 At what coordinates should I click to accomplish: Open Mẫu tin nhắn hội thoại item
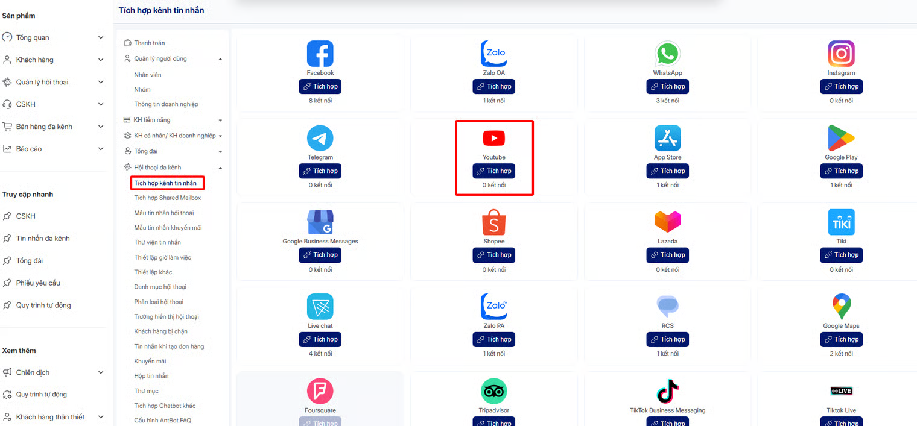click(x=164, y=213)
